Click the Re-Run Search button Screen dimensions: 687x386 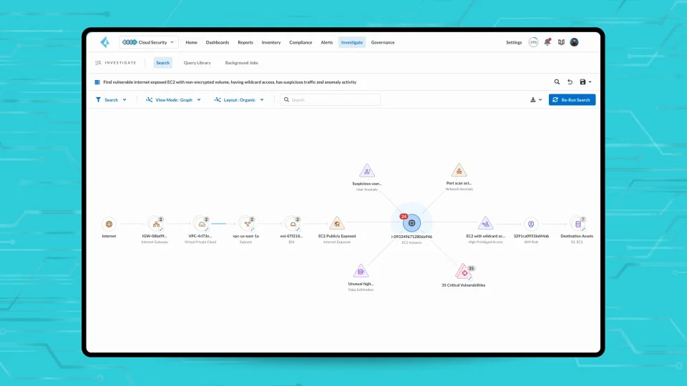(572, 100)
